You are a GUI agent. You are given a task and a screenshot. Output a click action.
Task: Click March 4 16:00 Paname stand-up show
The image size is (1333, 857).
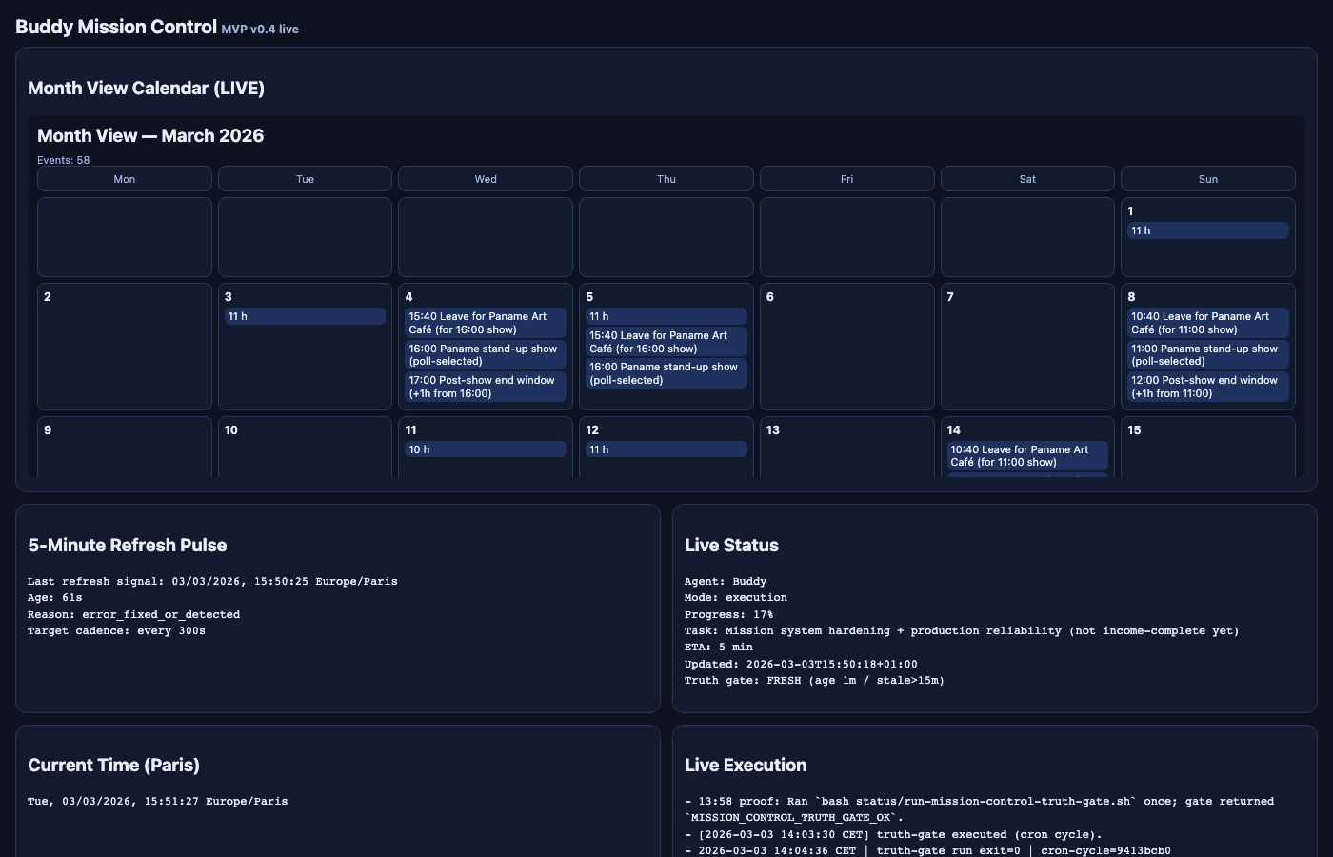pos(485,355)
